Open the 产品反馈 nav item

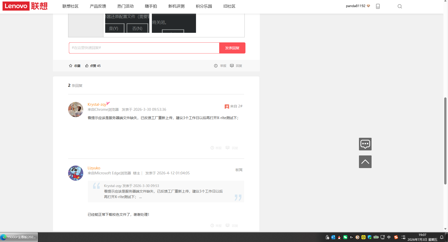(98, 6)
